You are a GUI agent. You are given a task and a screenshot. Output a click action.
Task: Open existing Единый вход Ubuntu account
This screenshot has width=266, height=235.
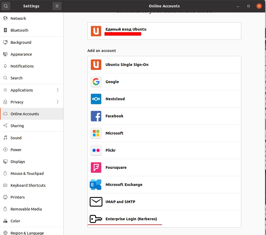pos(164,31)
